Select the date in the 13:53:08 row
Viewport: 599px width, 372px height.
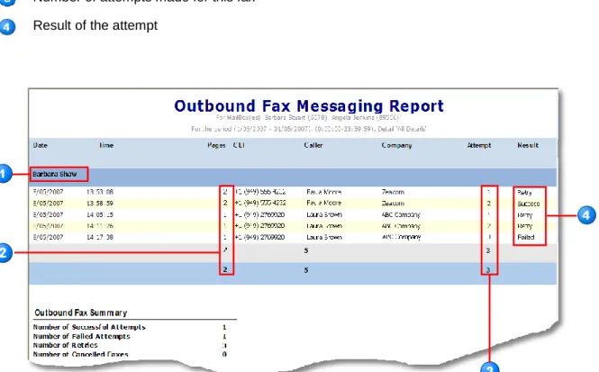click(48, 192)
